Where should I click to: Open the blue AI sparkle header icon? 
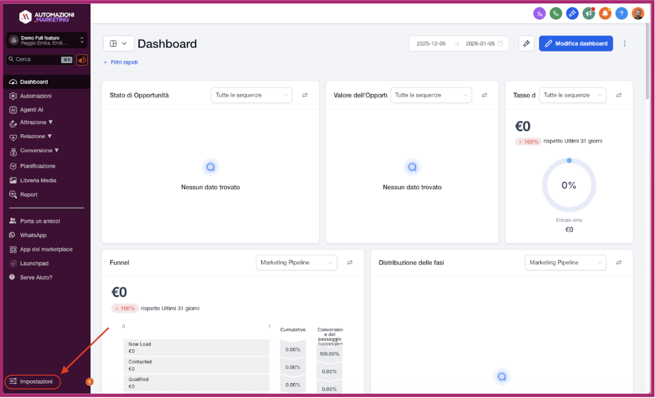(572, 14)
